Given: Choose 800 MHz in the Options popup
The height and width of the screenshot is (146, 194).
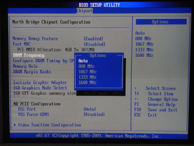Looking at the screenshot, I should (x=87, y=66).
